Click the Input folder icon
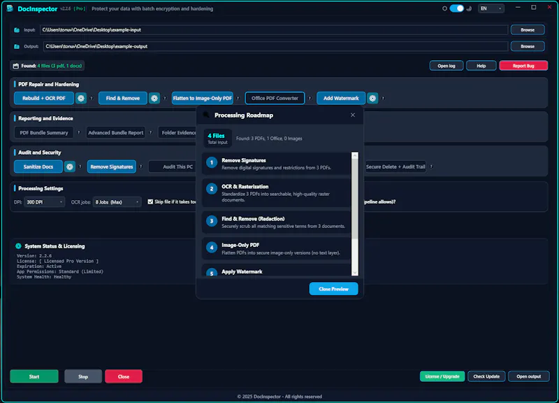 [17, 30]
